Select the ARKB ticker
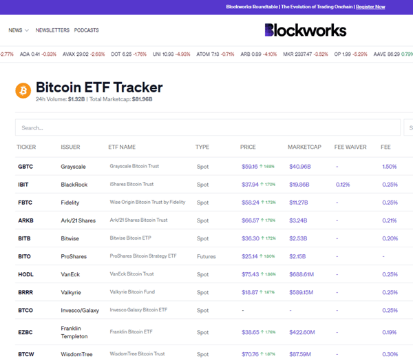 26,220
